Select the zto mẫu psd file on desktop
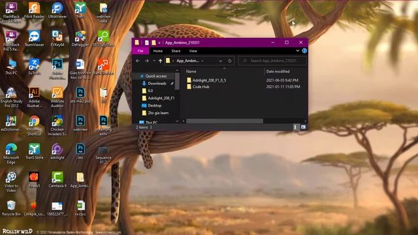The width and height of the screenshot is (418, 235). [x=80, y=95]
